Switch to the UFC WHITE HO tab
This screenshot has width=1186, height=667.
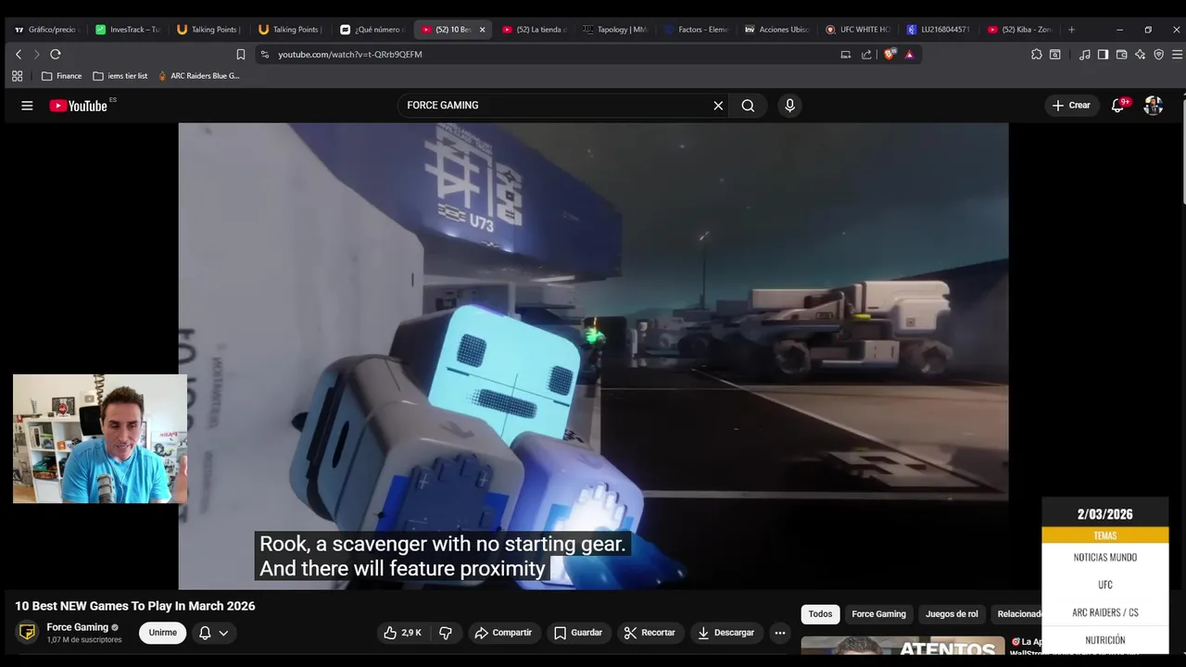(859, 30)
